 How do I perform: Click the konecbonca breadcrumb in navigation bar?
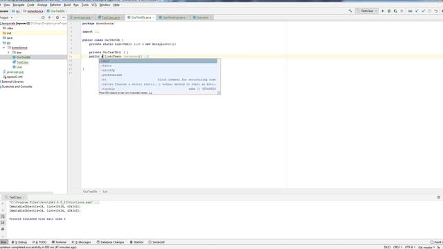point(33,11)
